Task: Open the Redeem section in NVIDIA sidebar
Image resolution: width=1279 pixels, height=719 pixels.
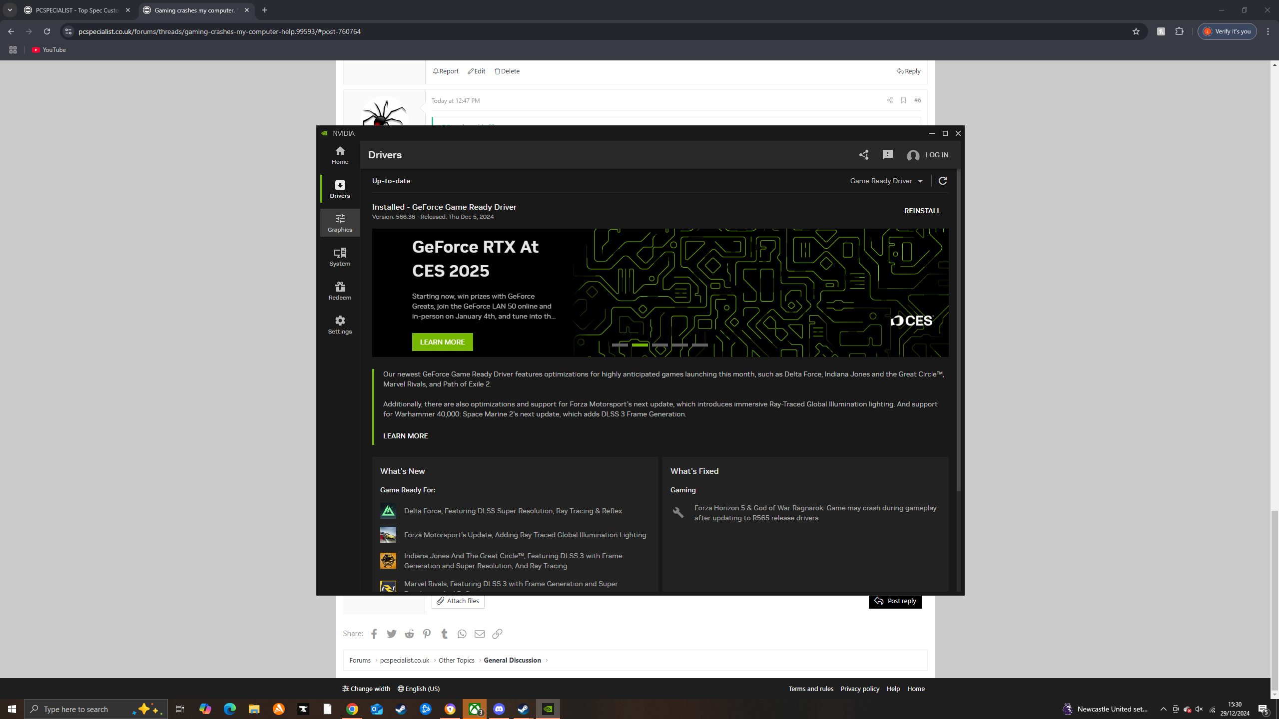Action: (340, 291)
